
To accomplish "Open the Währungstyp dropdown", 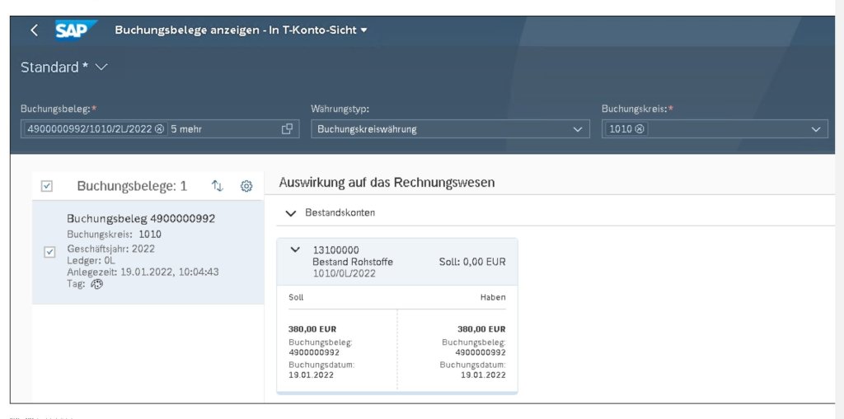I will click(577, 129).
